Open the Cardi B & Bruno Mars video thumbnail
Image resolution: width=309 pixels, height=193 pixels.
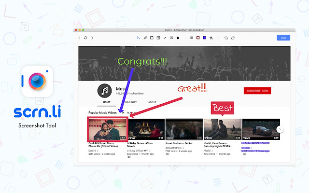(x=108, y=129)
